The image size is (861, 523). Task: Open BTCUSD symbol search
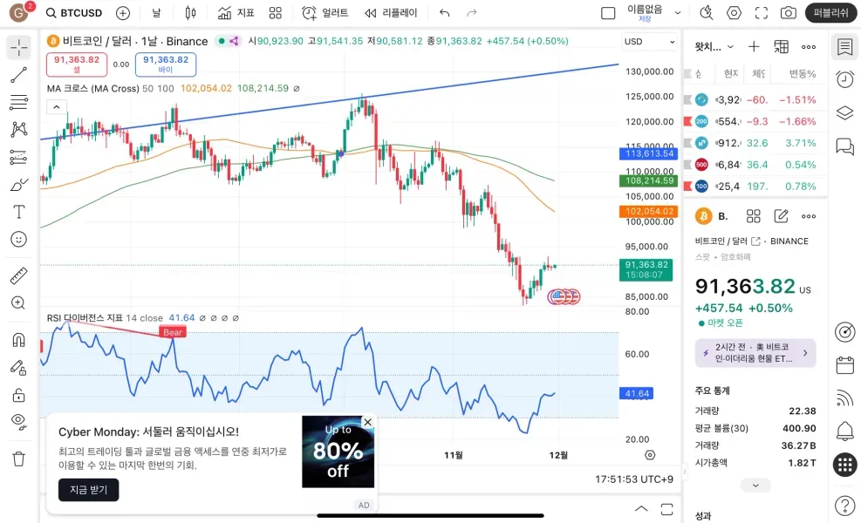[x=74, y=12]
